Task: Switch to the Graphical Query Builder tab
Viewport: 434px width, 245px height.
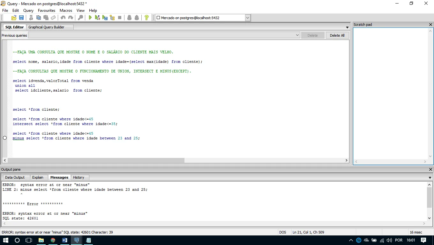Action: 46,27
